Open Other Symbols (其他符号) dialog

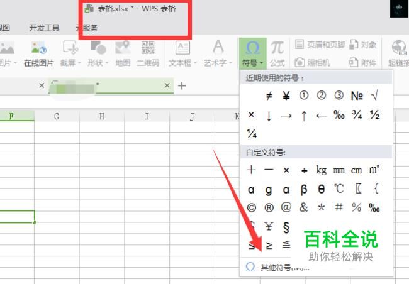(277, 267)
